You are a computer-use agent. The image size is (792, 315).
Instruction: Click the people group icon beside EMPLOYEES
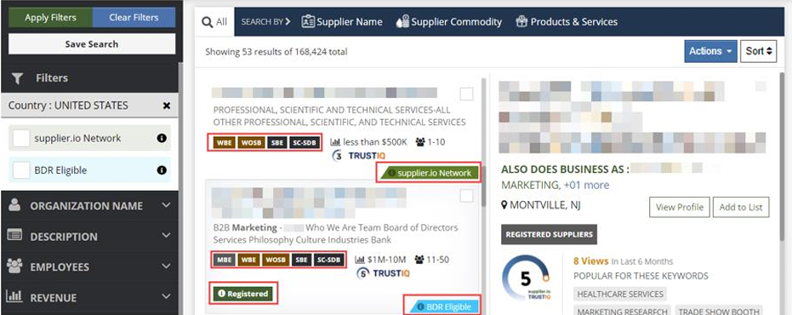(14, 266)
